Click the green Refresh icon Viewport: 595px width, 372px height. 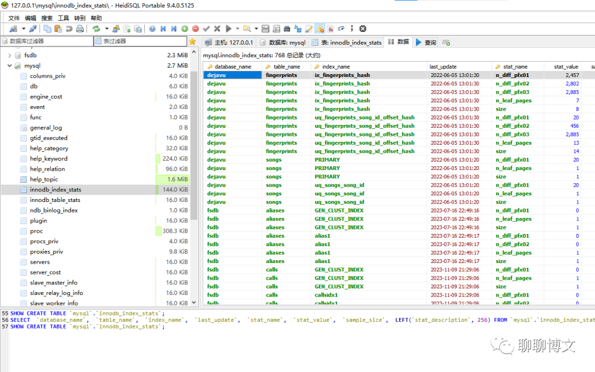(x=96, y=29)
